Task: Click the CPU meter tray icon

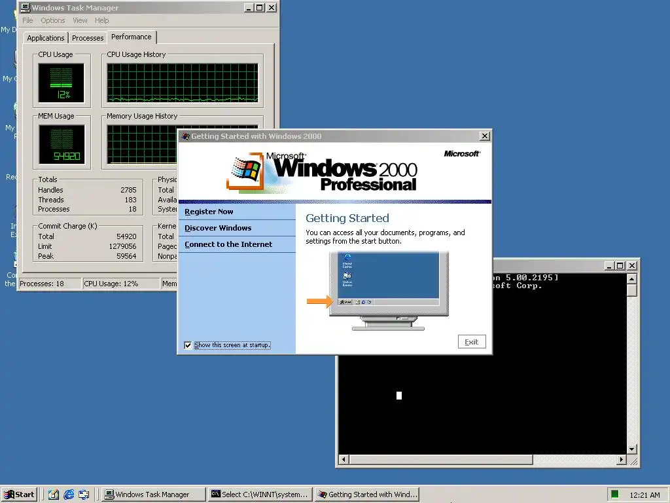Action: coord(615,494)
